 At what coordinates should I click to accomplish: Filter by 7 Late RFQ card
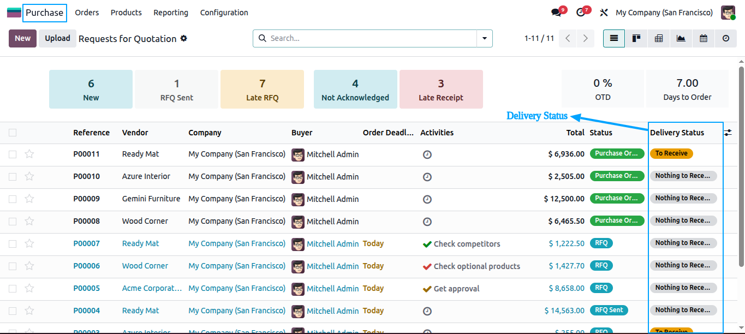[262, 89]
